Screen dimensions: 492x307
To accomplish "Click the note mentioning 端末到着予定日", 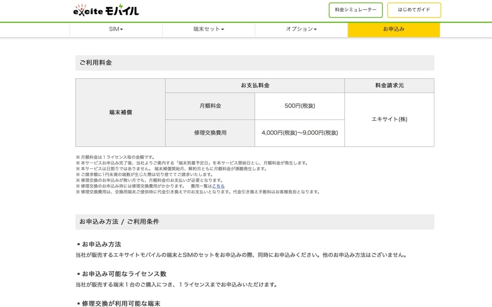I will pyautogui.click(x=192, y=163).
